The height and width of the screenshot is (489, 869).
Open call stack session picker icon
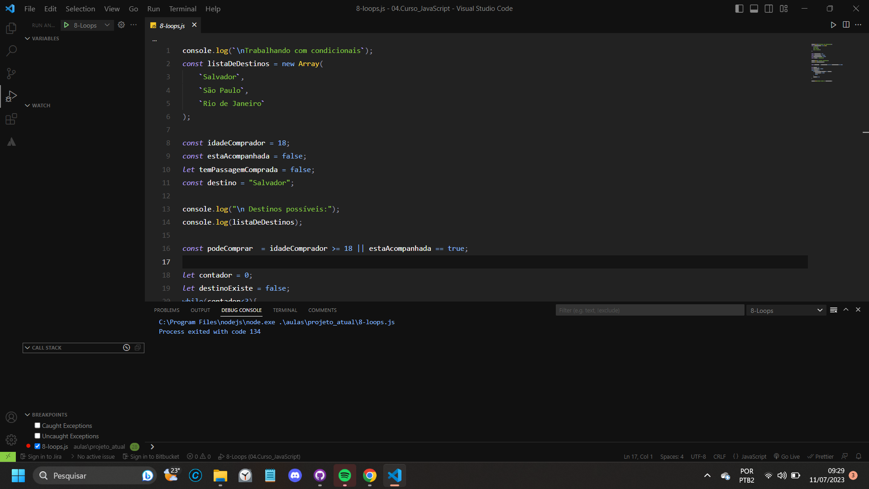[x=127, y=348]
